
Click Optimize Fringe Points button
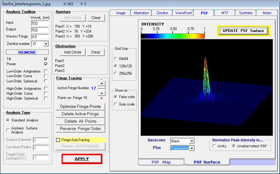pos(80,106)
